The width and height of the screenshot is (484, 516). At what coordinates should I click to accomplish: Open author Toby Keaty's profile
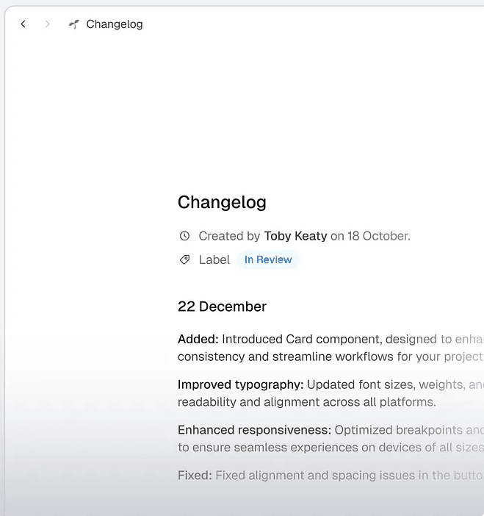[295, 236]
